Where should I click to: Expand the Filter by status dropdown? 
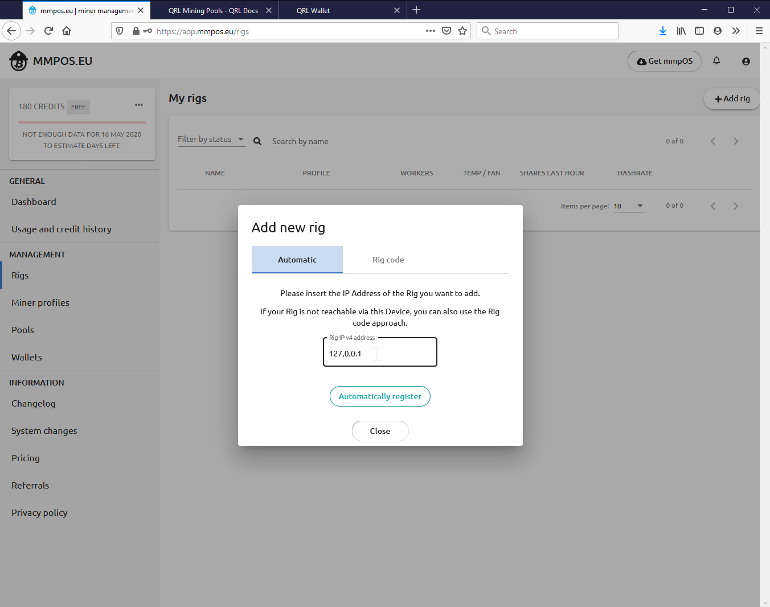pos(211,140)
